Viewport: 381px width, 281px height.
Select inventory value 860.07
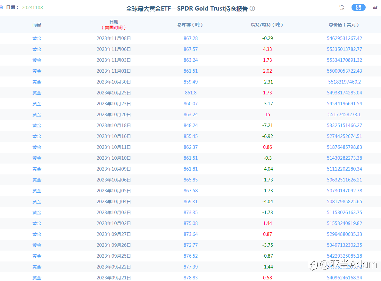tap(190, 104)
